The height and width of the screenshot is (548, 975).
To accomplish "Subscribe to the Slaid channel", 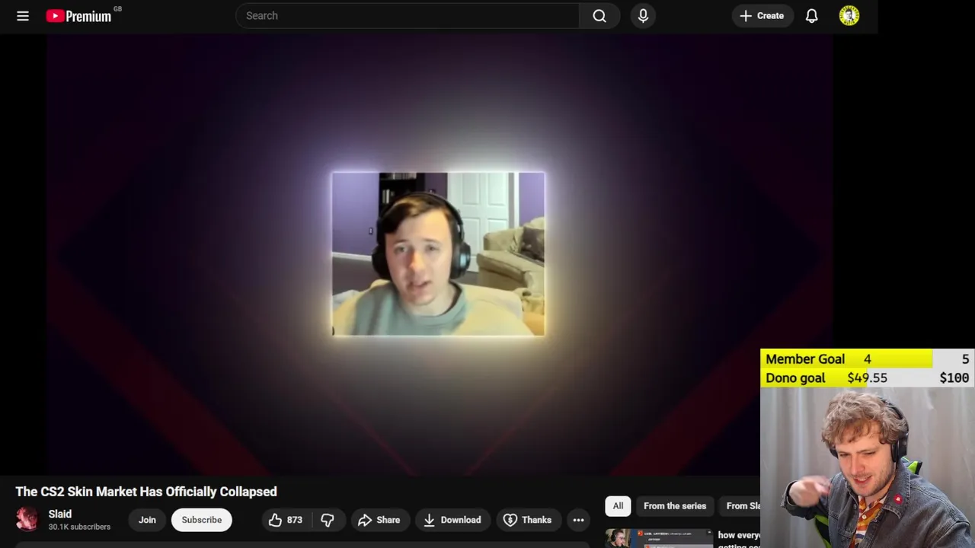I will (202, 520).
